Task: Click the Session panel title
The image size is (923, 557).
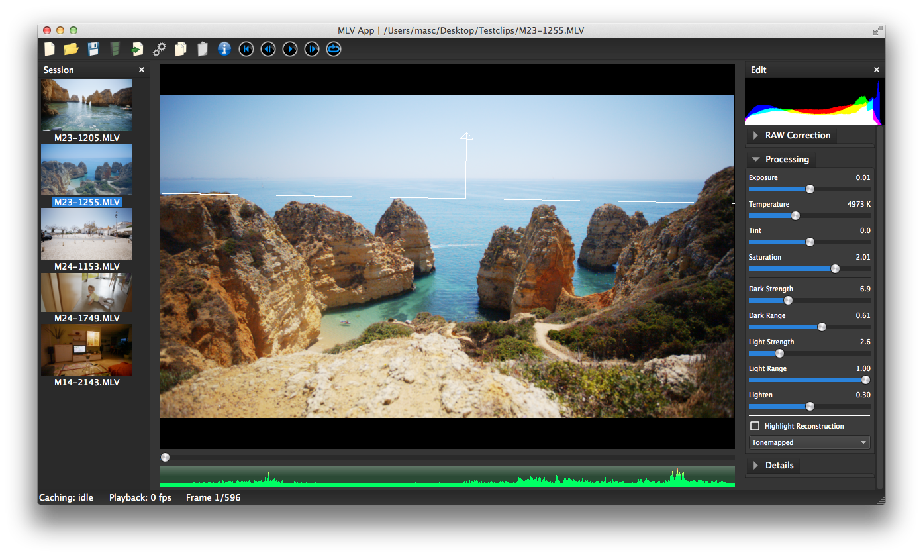Action: (59, 70)
